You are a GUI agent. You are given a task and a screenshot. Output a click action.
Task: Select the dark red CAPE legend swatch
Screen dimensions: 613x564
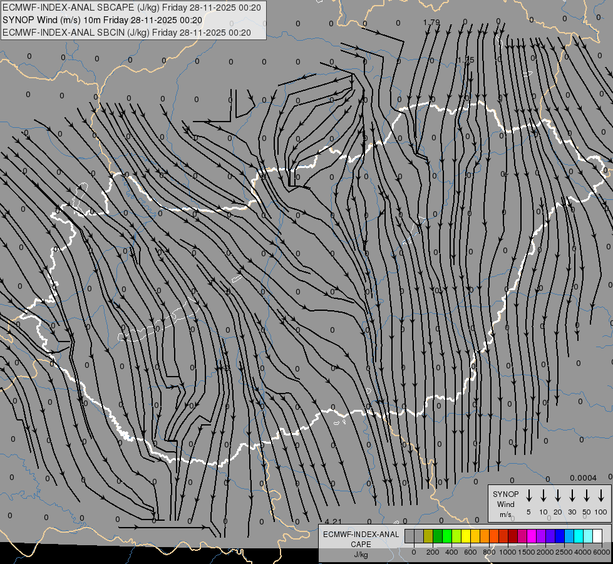pyautogui.click(x=513, y=536)
